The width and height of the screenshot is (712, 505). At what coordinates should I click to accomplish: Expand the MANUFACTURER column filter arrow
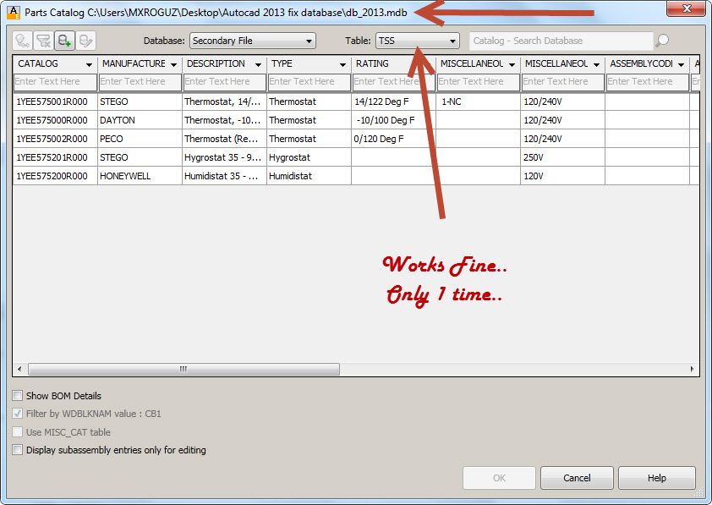click(173, 65)
